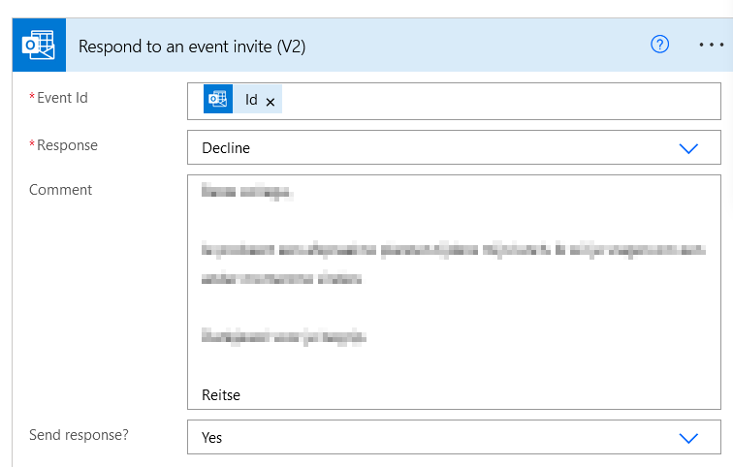
Task: Click the Comment field label
Action: point(61,190)
